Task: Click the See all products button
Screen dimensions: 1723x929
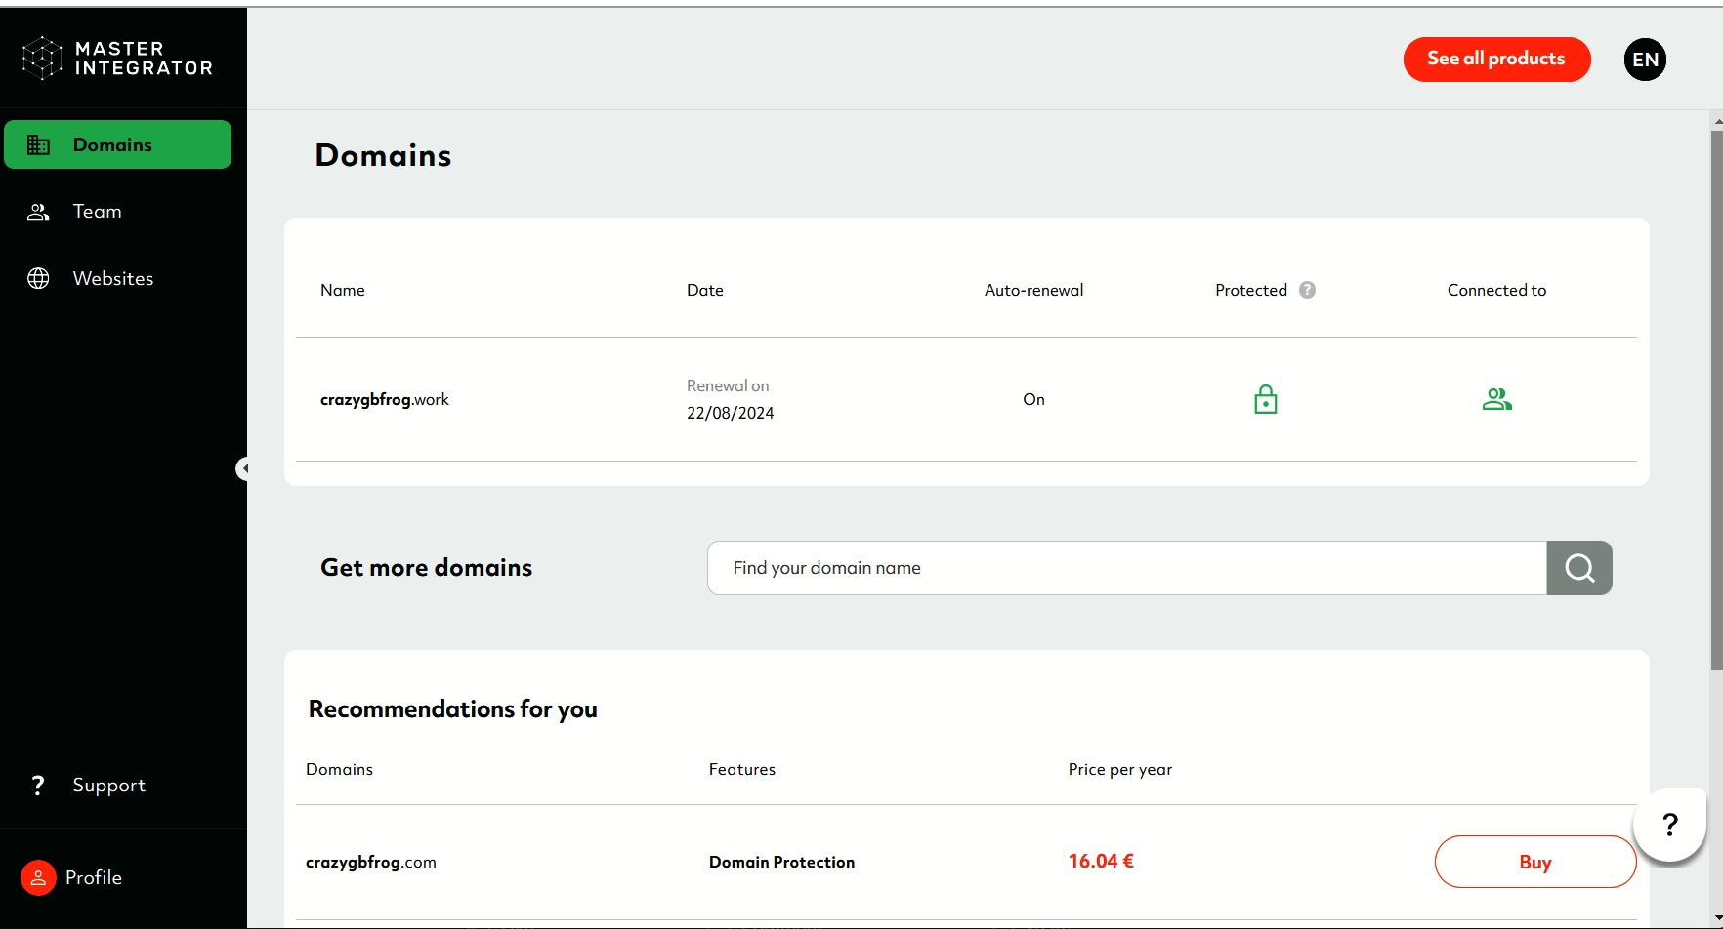Action: [1496, 59]
